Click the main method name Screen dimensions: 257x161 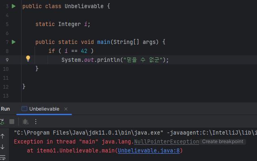[x=104, y=42]
